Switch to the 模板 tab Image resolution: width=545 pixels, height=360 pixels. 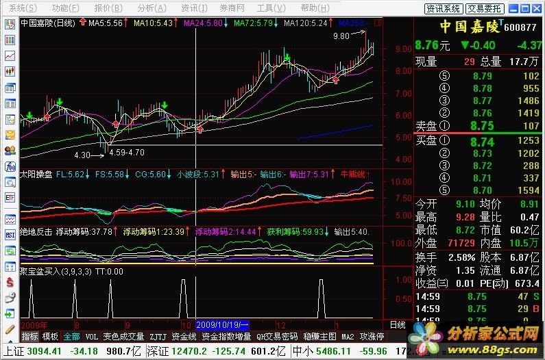[x=51, y=337]
